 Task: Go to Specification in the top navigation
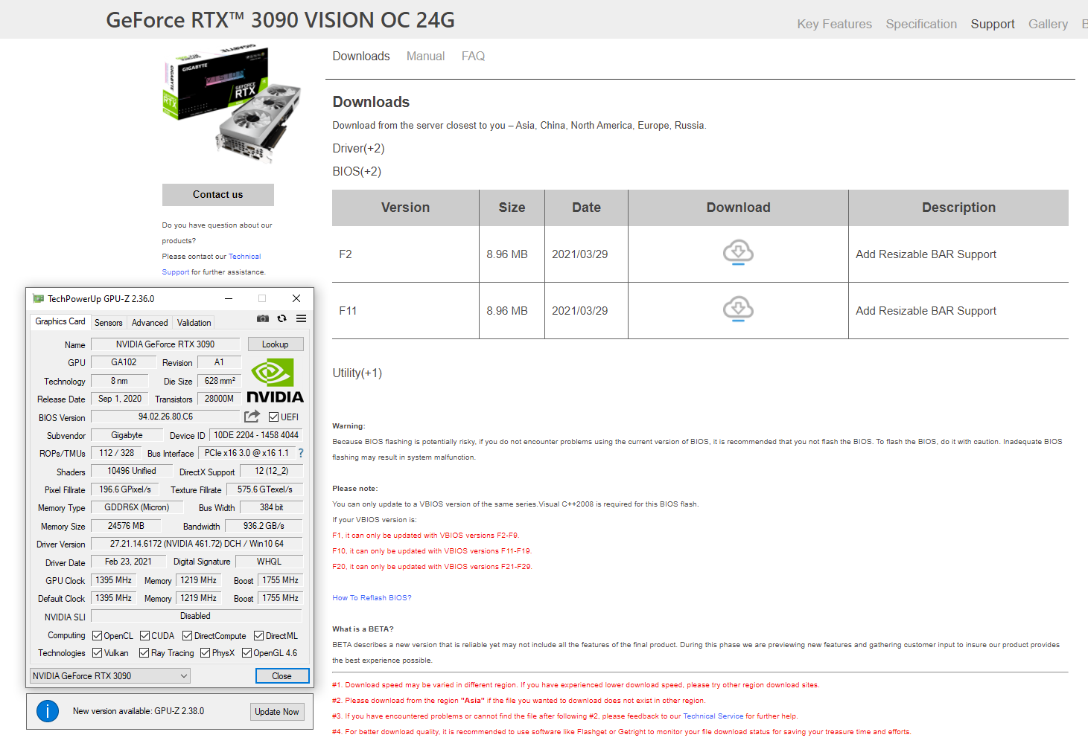pyautogui.click(x=921, y=24)
